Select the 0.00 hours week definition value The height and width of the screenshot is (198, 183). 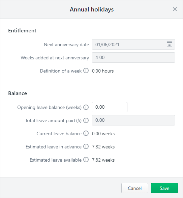[103, 71]
